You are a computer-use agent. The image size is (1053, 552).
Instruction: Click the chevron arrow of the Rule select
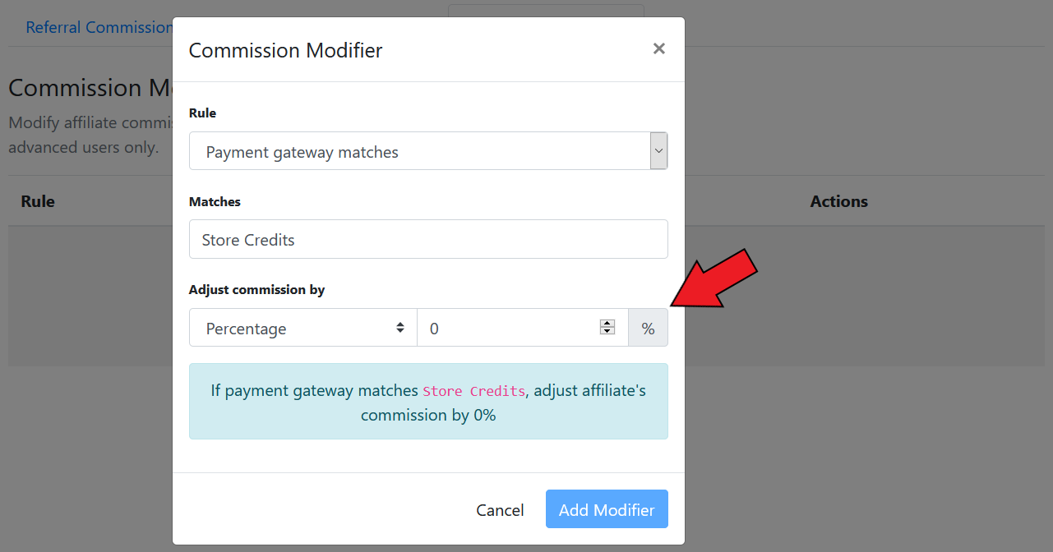pos(658,151)
